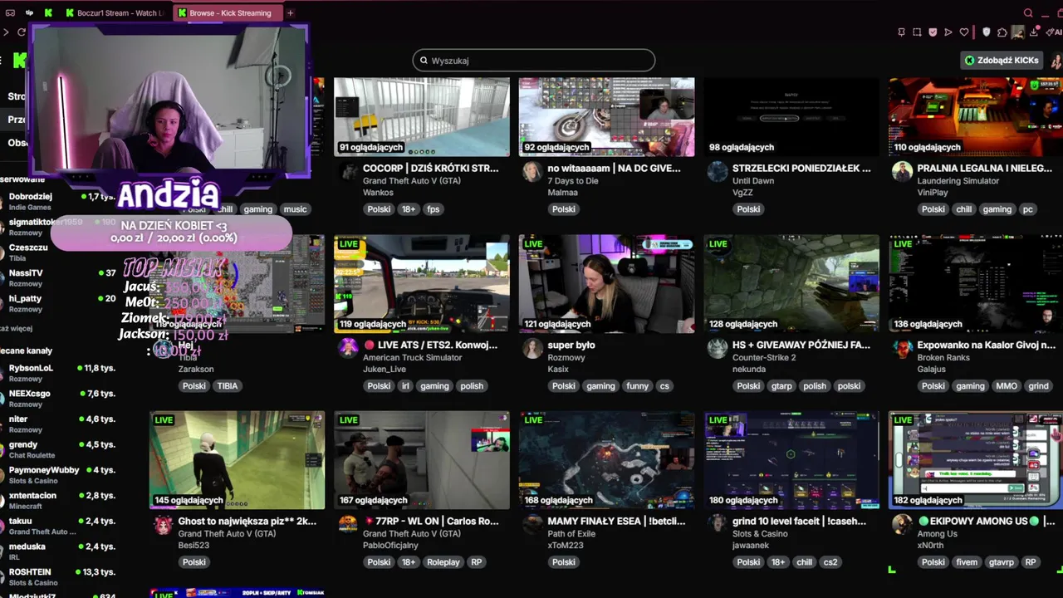Click the pink ad blocker shield icon
This screenshot has height=598, width=1063.
click(933, 32)
